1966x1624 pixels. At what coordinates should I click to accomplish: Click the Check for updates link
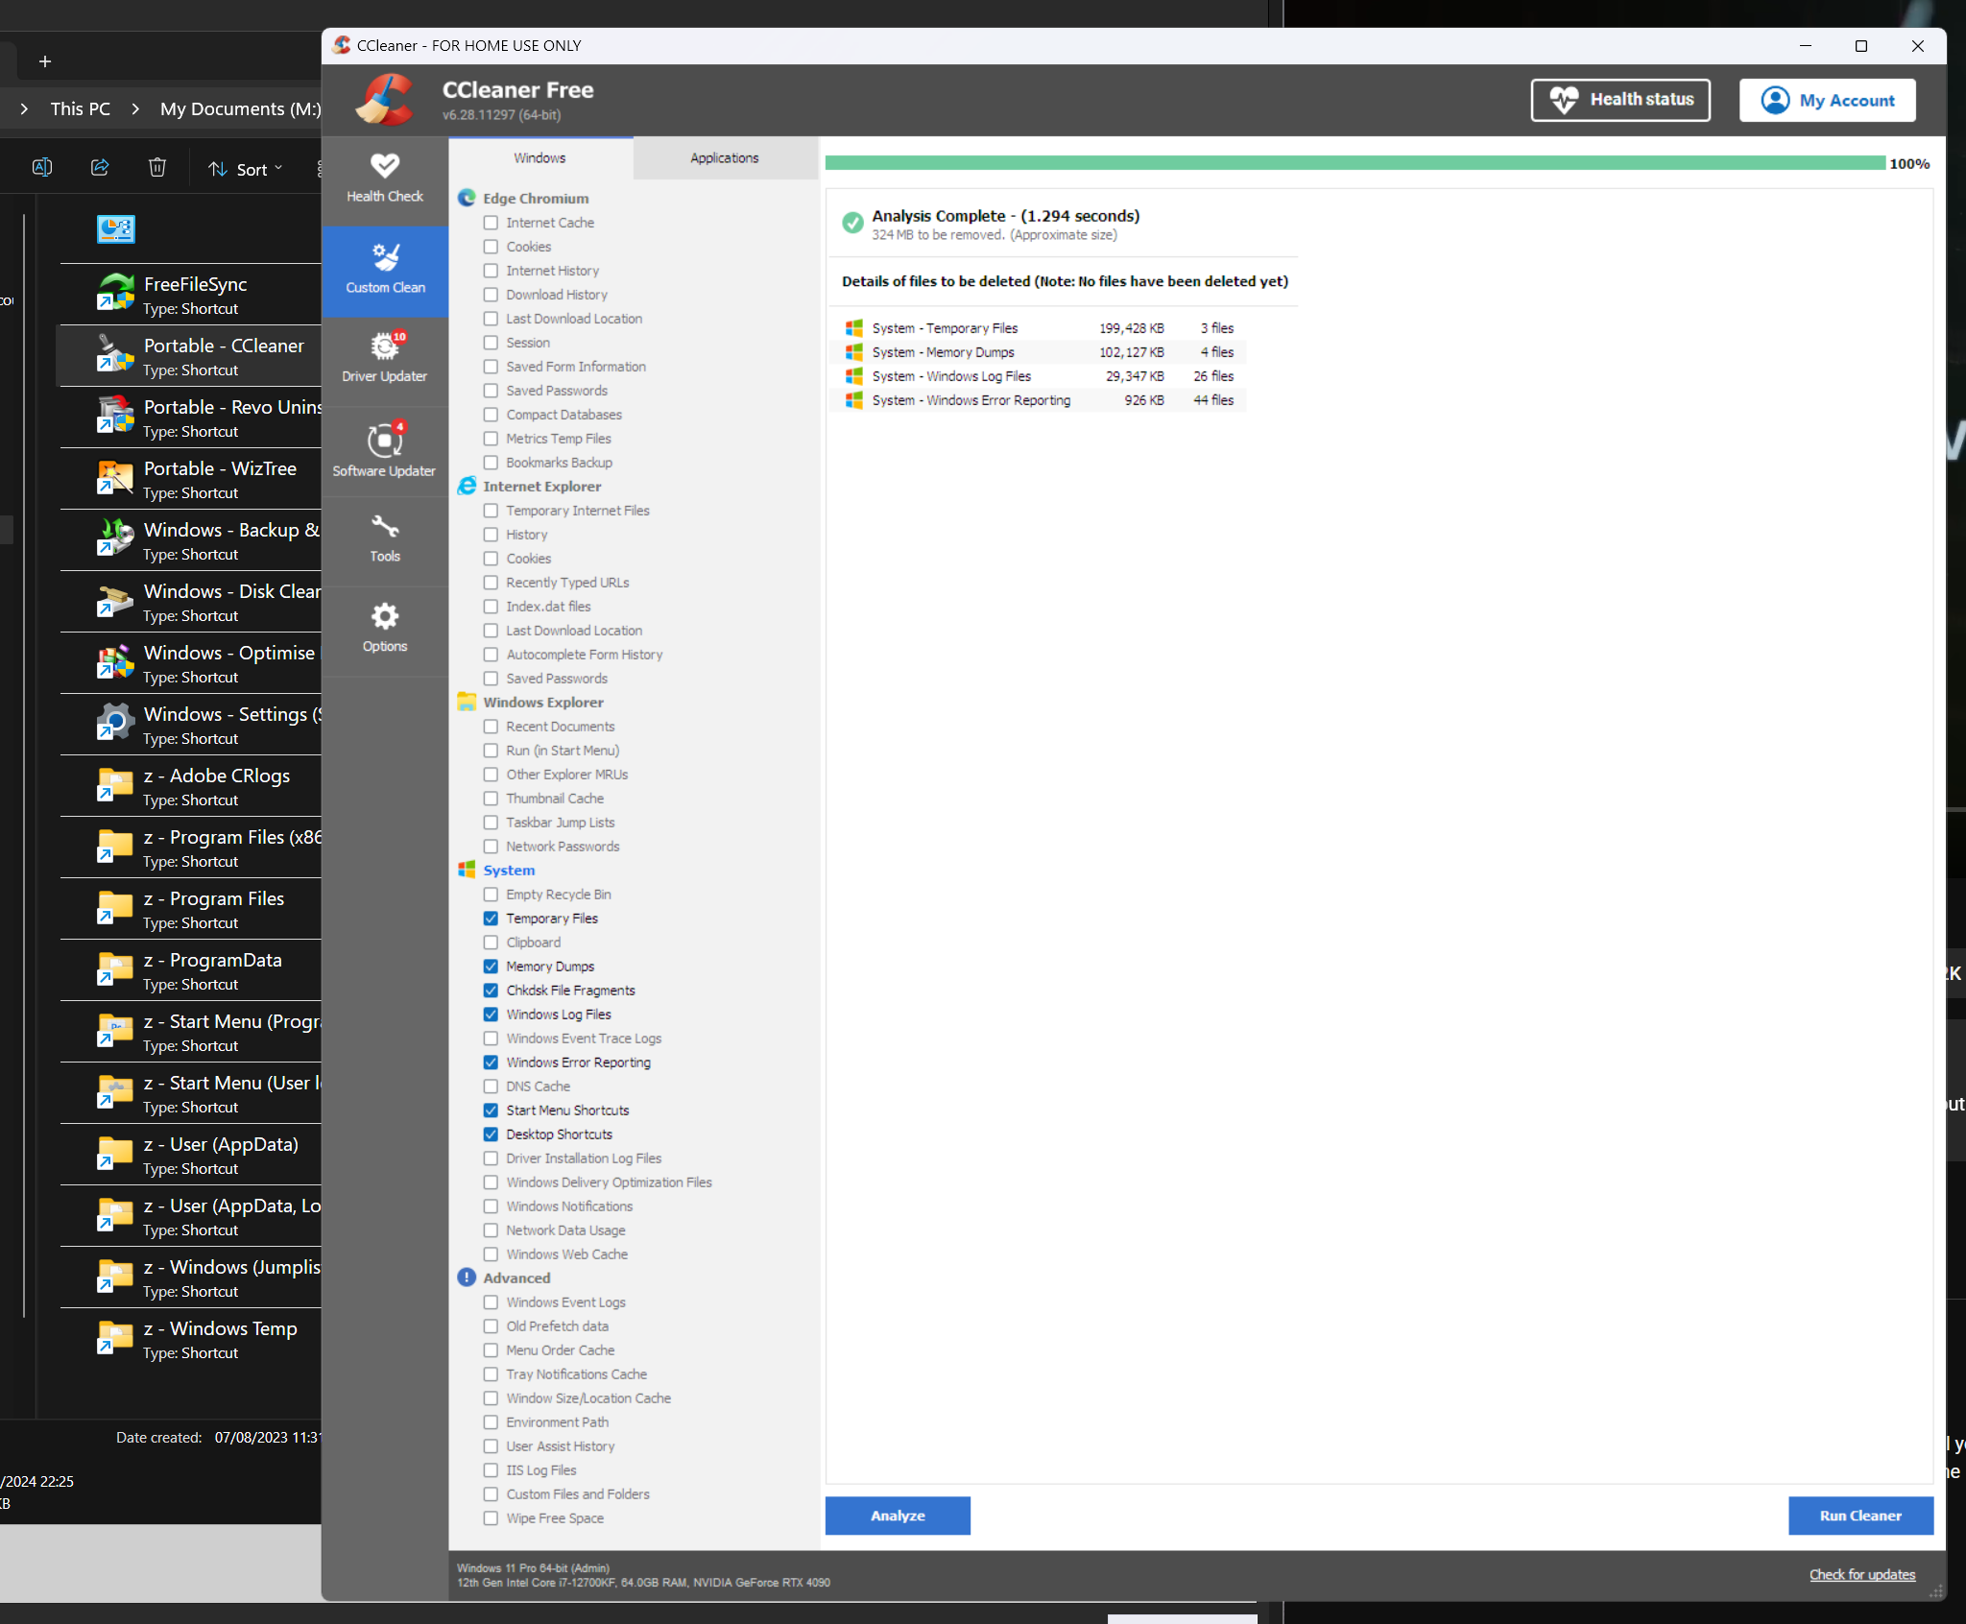tap(1861, 1574)
